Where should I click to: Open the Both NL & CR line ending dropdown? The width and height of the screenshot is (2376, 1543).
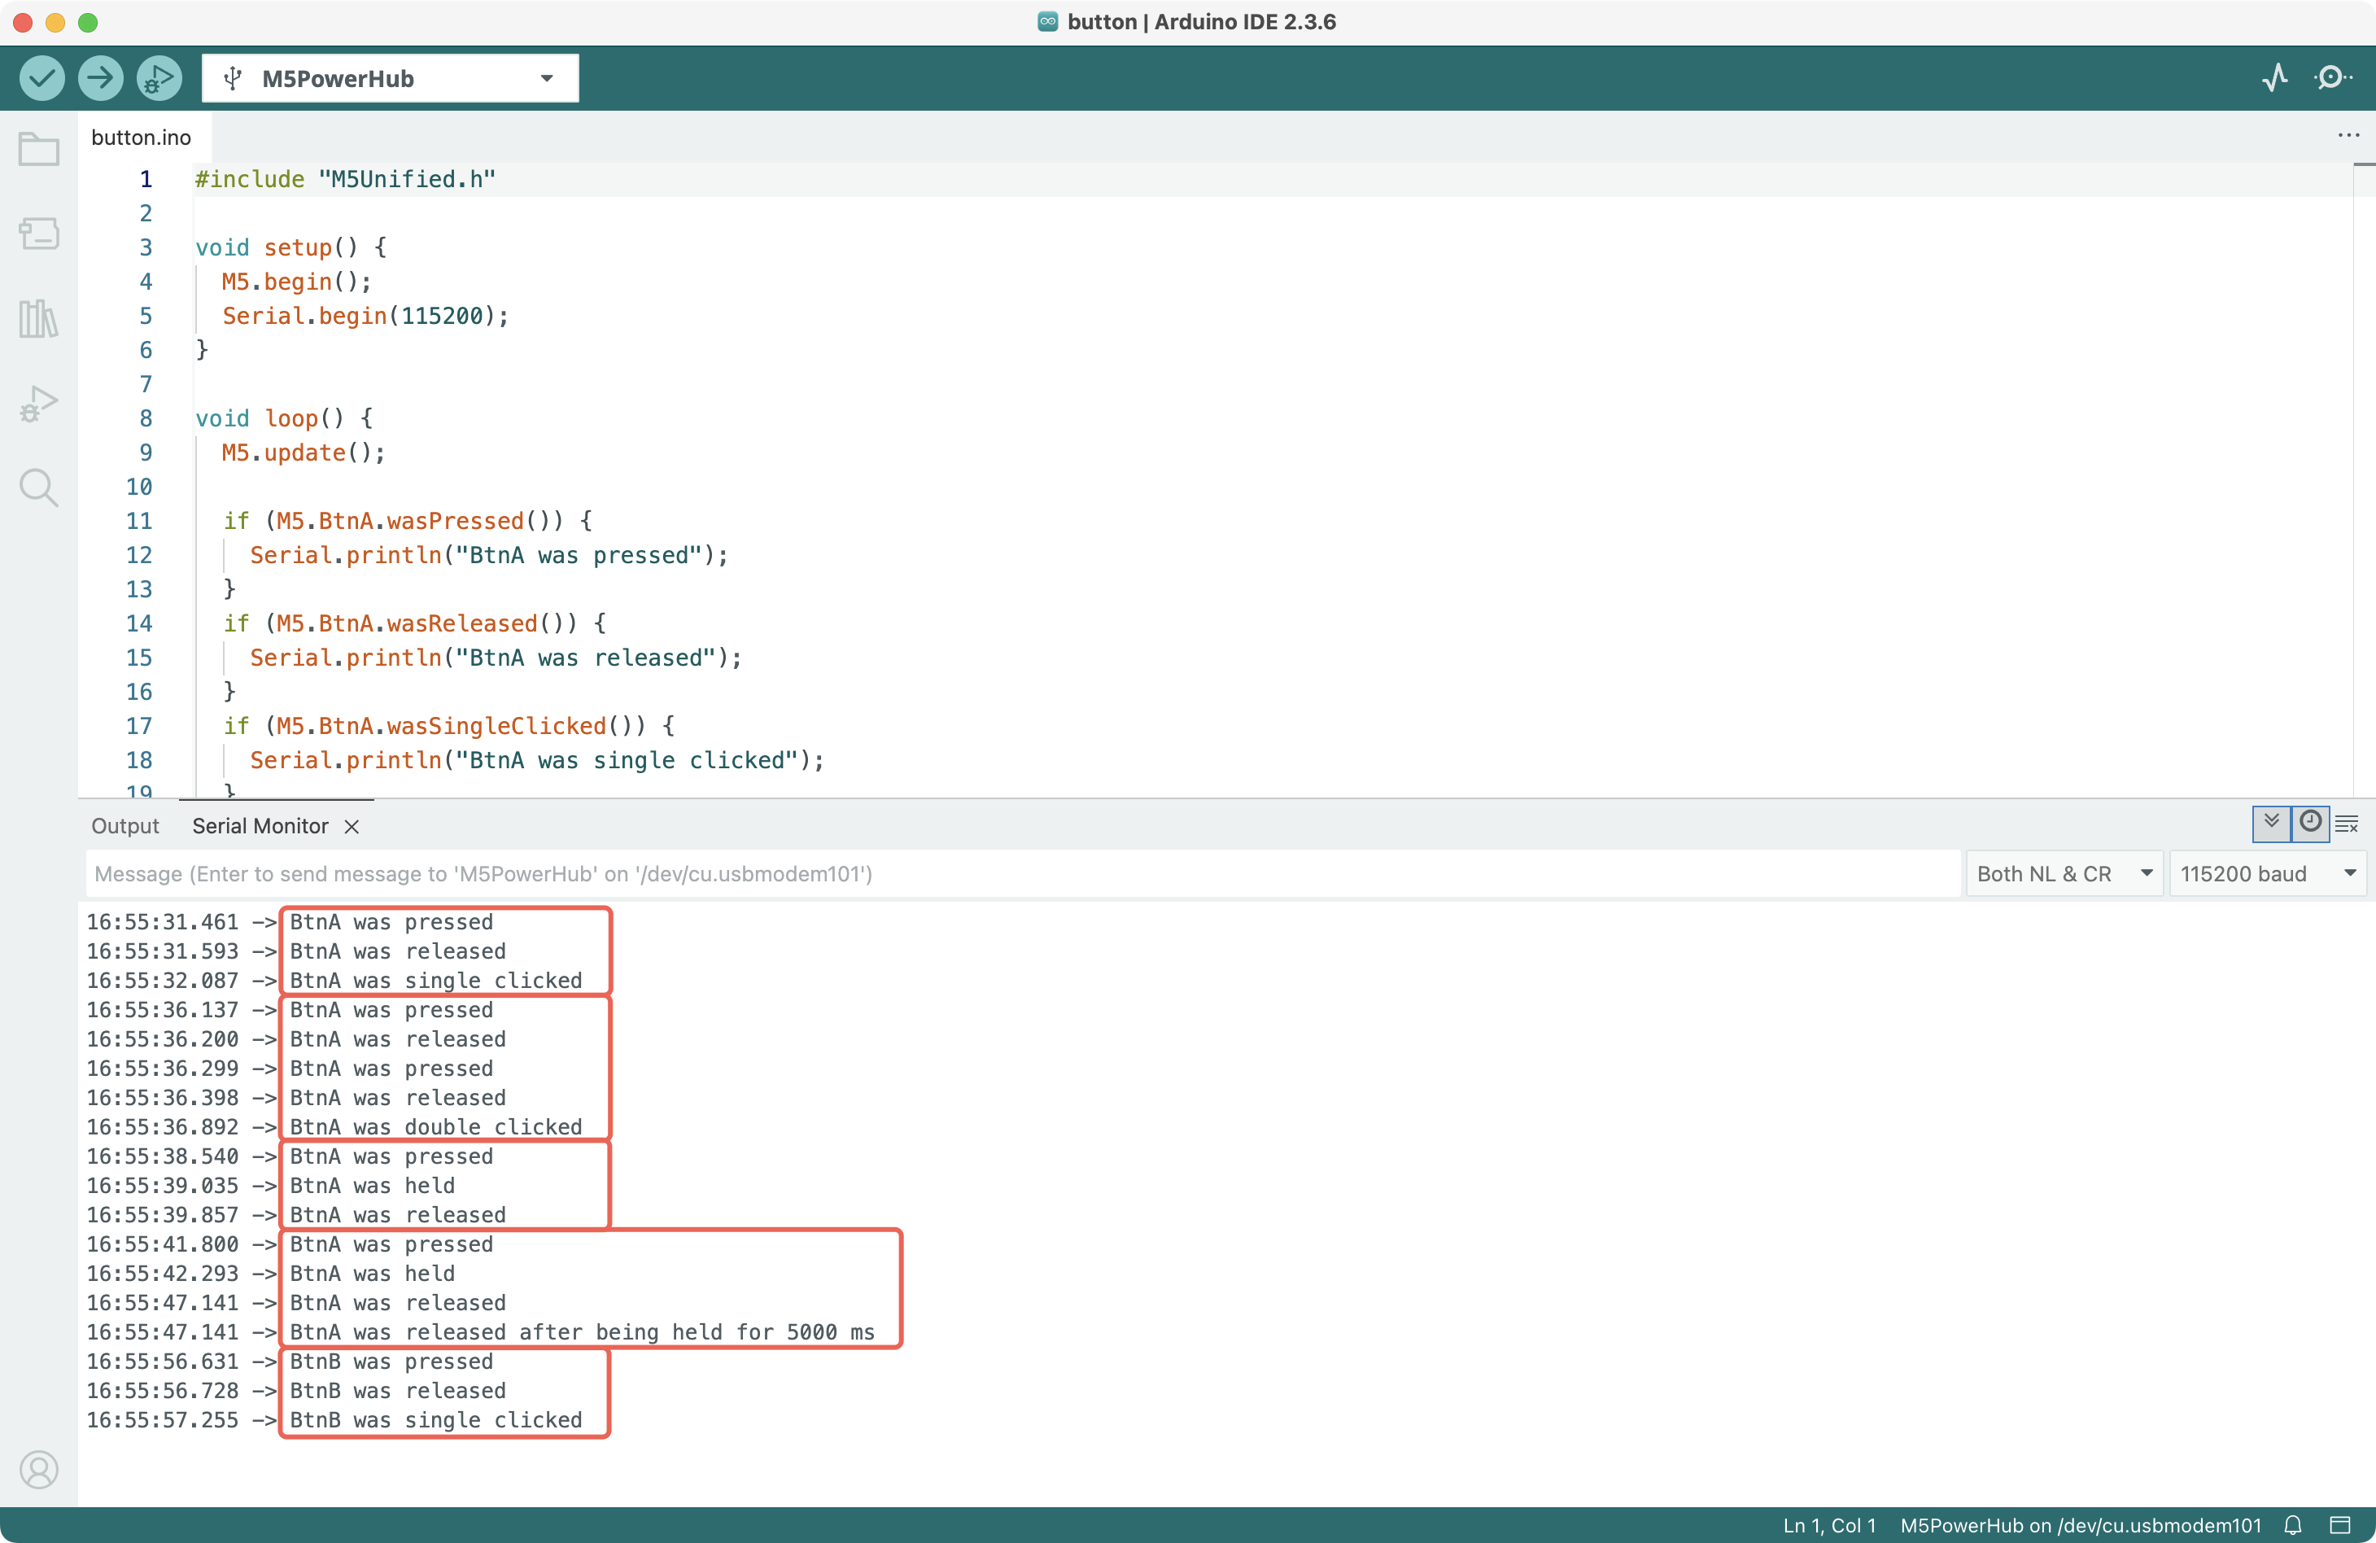tap(2063, 874)
